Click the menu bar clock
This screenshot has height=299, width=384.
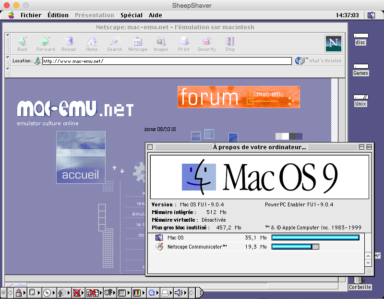click(x=347, y=15)
